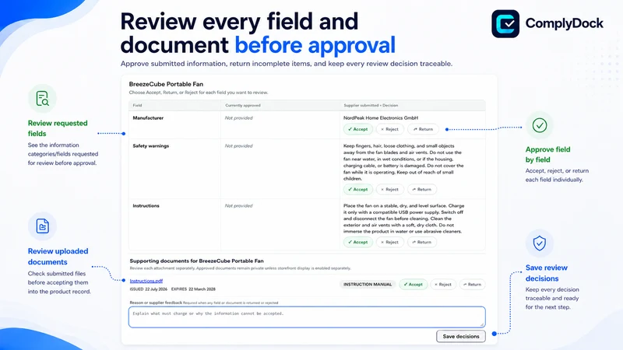Screen dimensions: 623x350
Task: Click the Supplier submitted + Decision header
Action: click(371, 106)
